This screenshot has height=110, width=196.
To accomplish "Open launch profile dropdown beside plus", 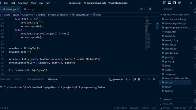I will tap(130, 79).
